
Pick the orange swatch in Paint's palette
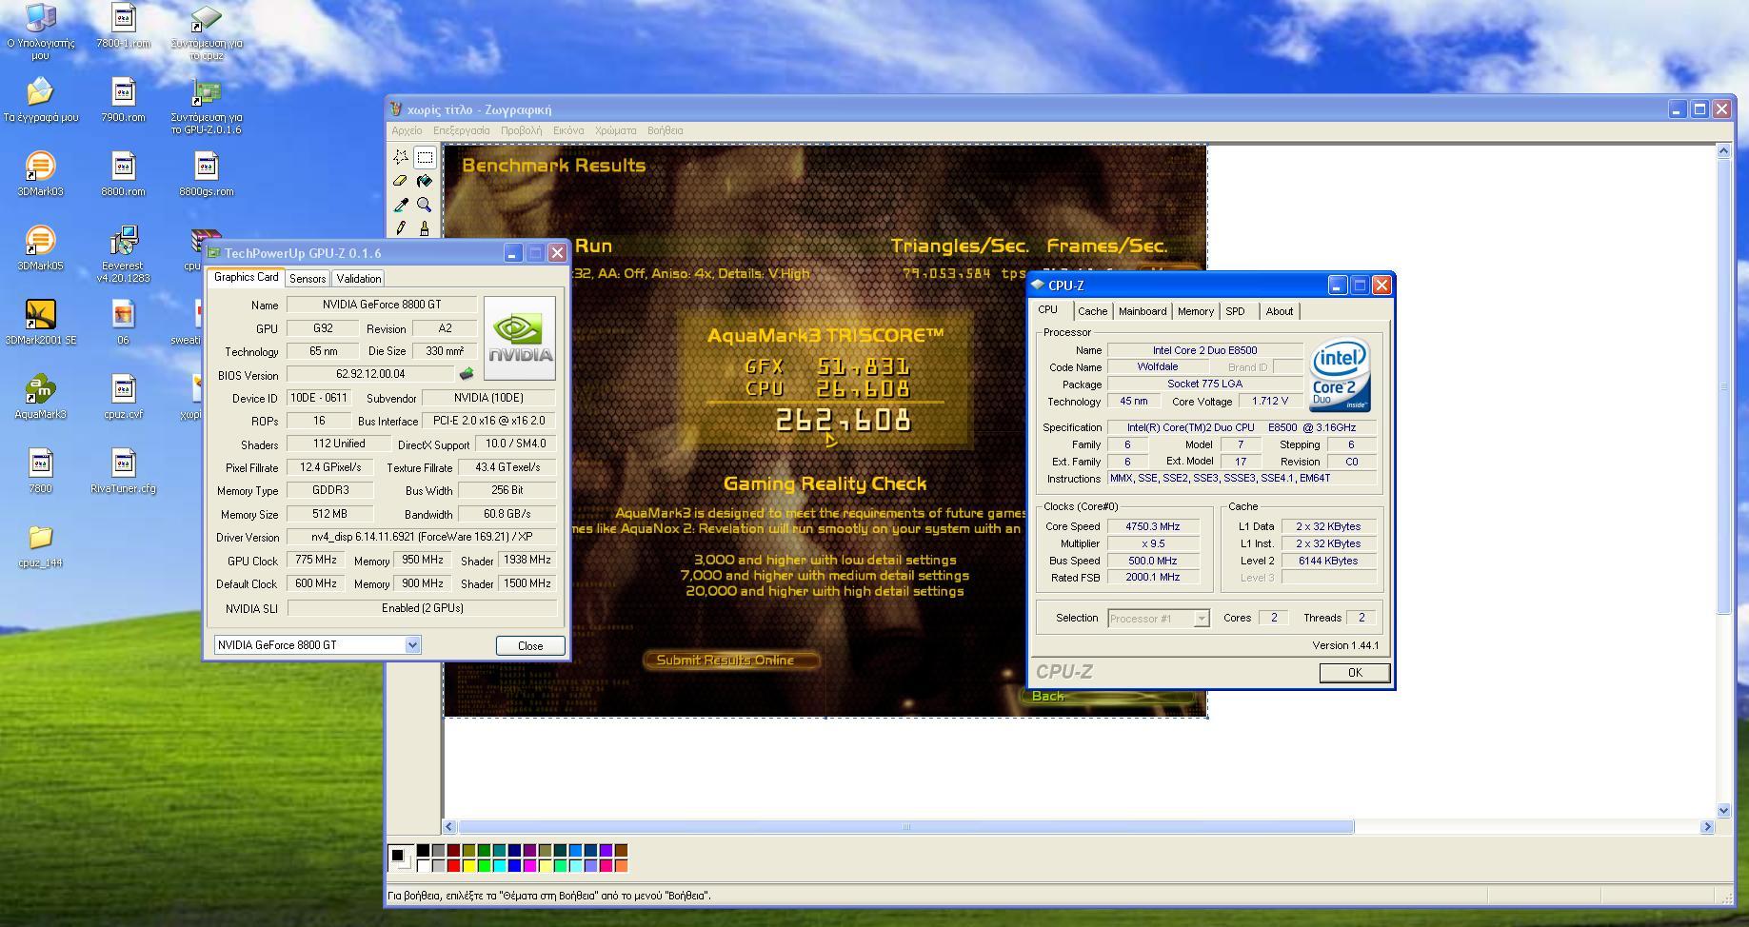tap(621, 865)
